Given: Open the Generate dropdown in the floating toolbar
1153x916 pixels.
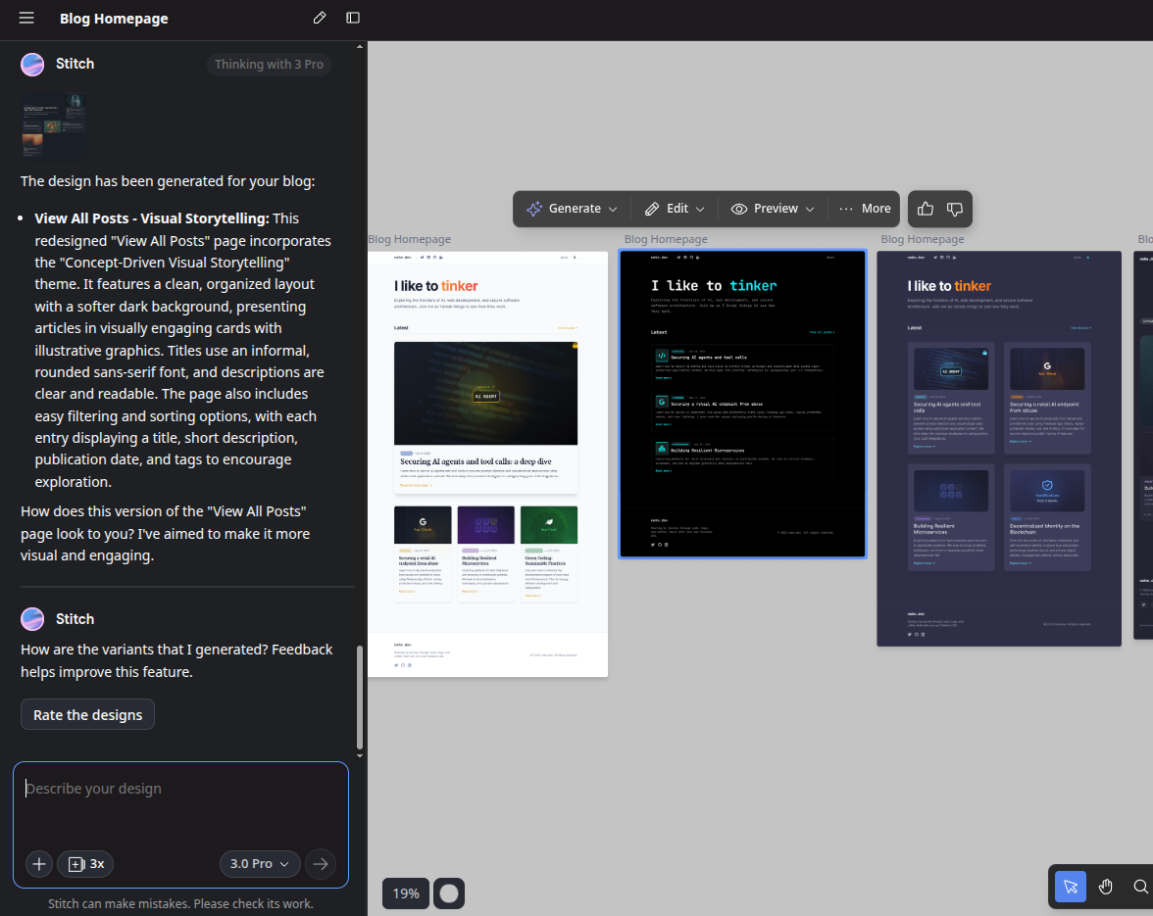Looking at the screenshot, I should 573,209.
